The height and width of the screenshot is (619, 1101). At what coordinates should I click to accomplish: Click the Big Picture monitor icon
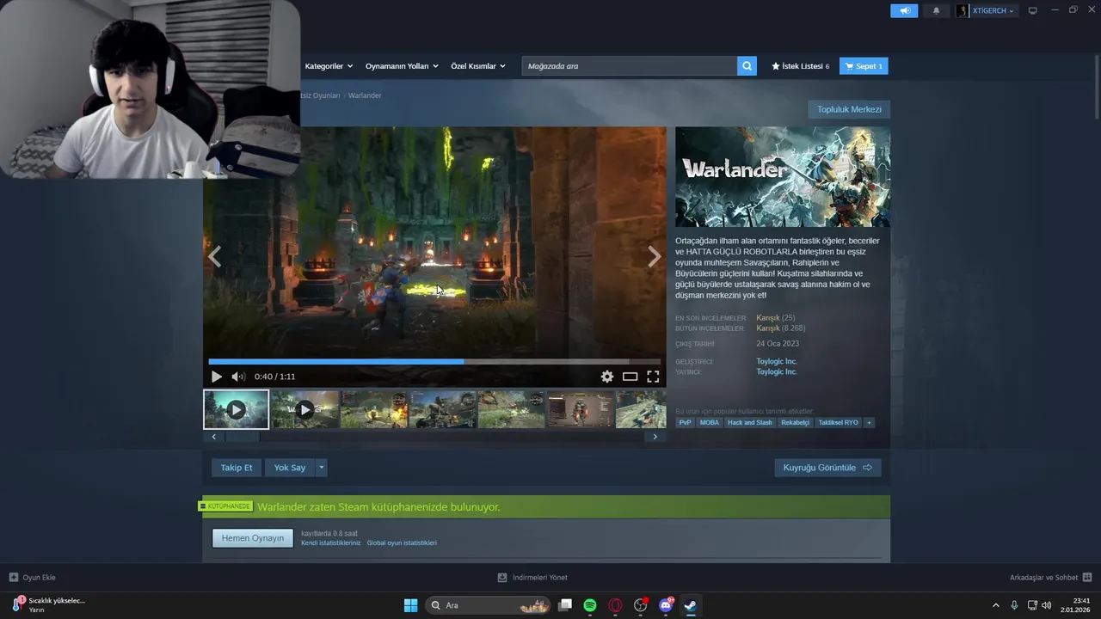tap(1033, 10)
